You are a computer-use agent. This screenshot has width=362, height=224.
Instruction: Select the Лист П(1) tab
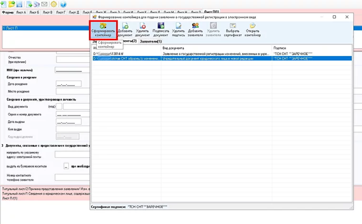[211, 11]
